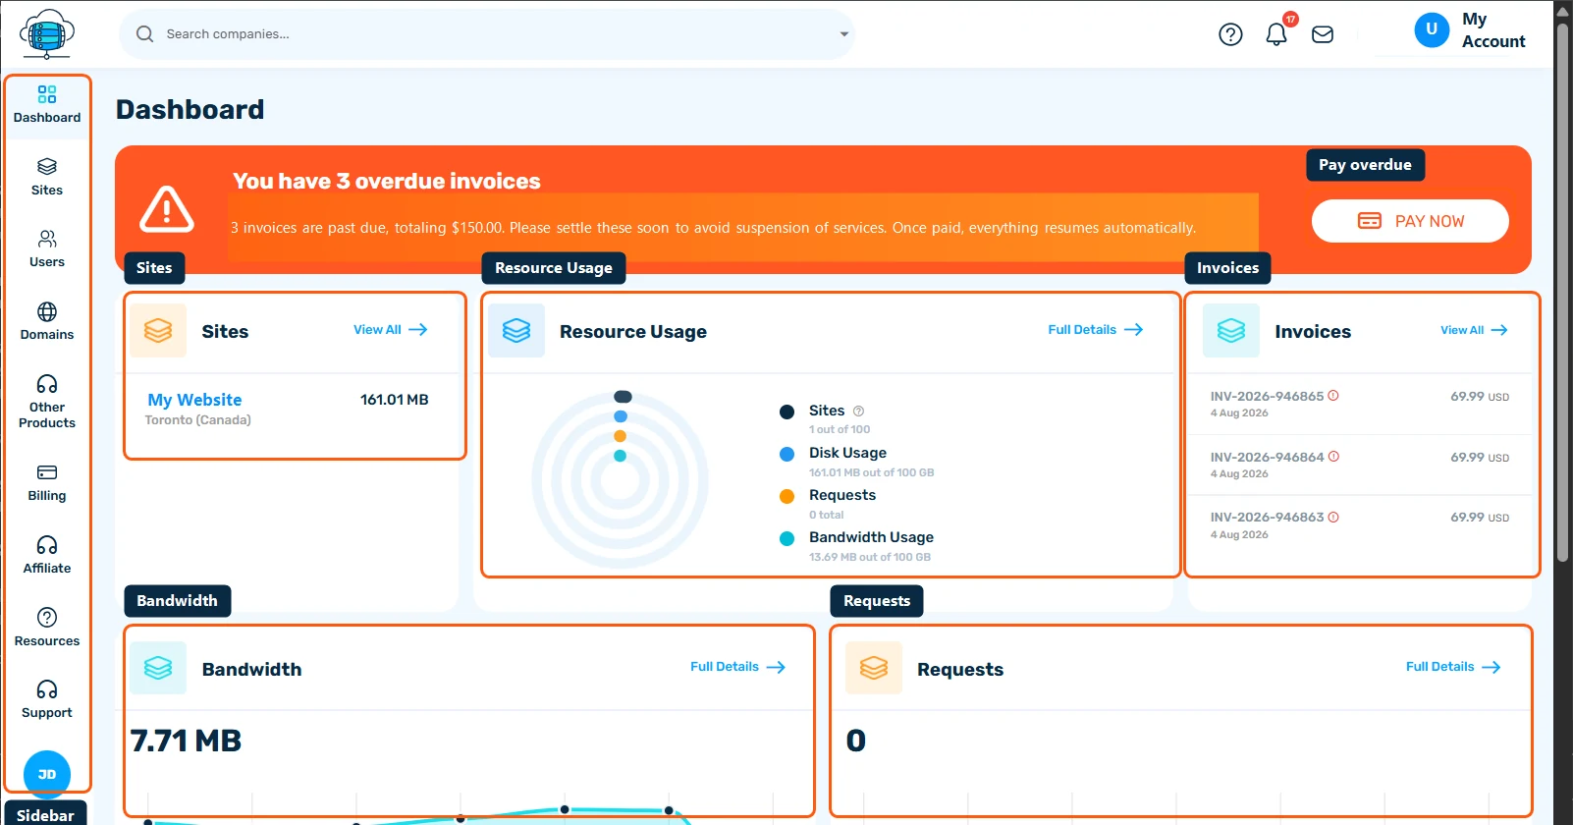Image resolution: width=1573 pixels, height=825 pixels.
Task: Expand the company search dropdown arrow
Action: 843,34
